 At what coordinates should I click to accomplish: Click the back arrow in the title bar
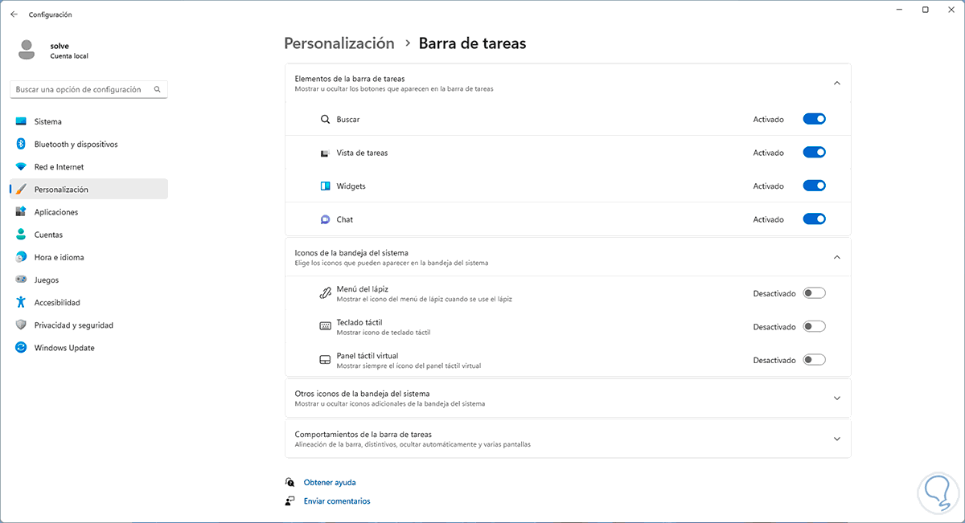pyautogui.click(x=14, y=14)
